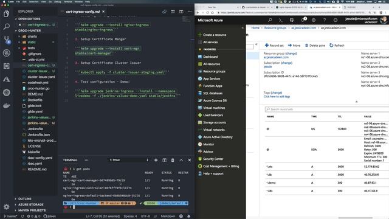The image size is (389, 219).
Task: Open Dockerfile in the explorer
Action: click(x=35, y=100)
